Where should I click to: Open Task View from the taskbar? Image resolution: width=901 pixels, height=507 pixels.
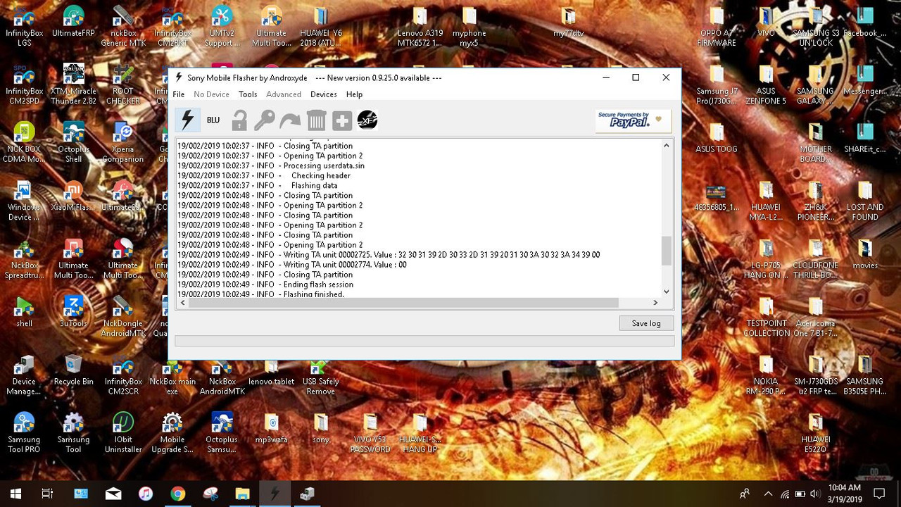[x=47, y=494]
